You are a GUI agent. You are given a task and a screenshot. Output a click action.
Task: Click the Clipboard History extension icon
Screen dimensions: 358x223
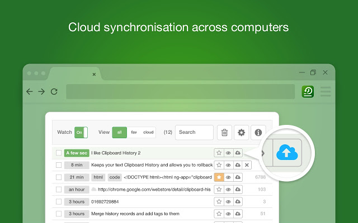click(308, 91)
